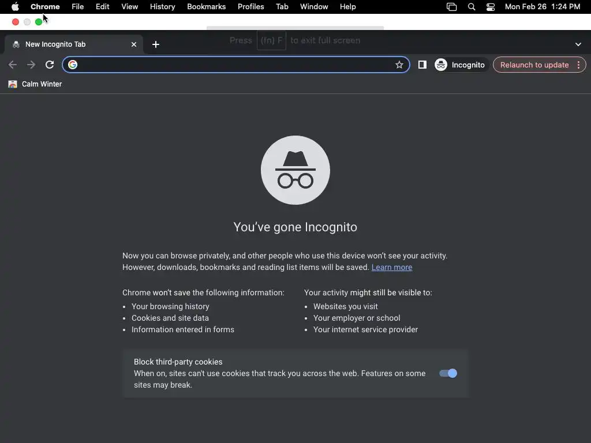Click "Information entered in forms" item
591x443 pixels.
coord(183,329)
